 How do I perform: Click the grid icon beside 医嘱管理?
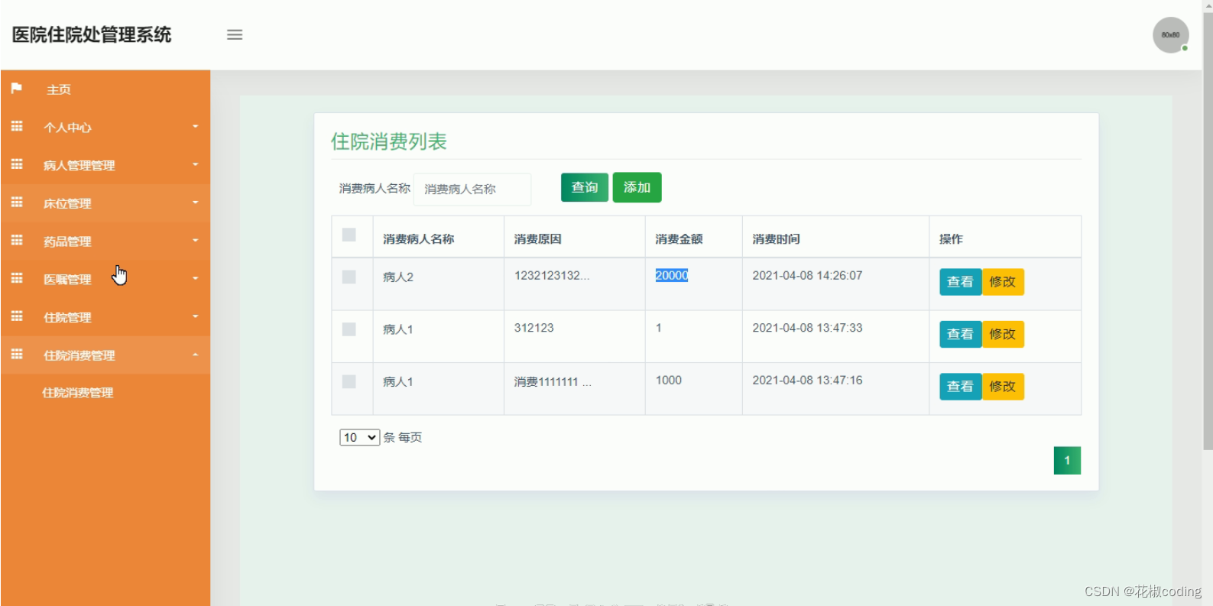pyautogui.click(x=17, y=278)
